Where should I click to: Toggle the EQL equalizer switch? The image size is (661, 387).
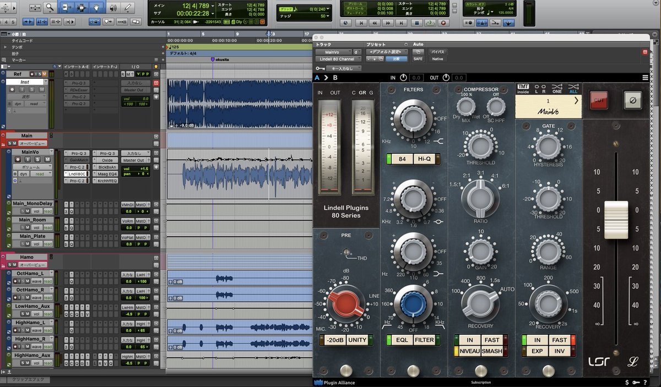pos(402,340)
